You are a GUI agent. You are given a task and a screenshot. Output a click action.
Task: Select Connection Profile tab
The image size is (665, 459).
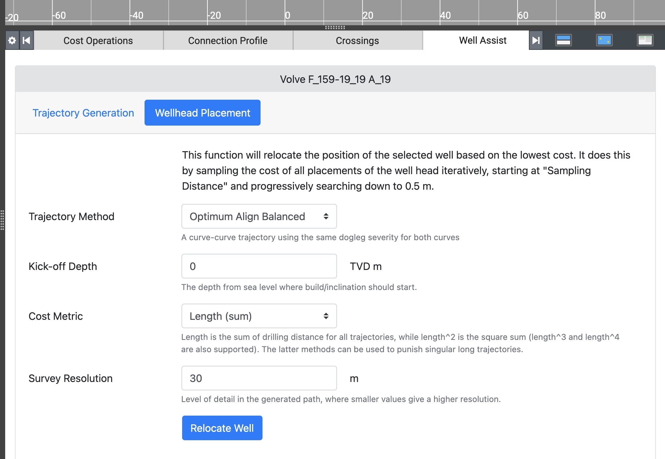click(x=228, y=41)
